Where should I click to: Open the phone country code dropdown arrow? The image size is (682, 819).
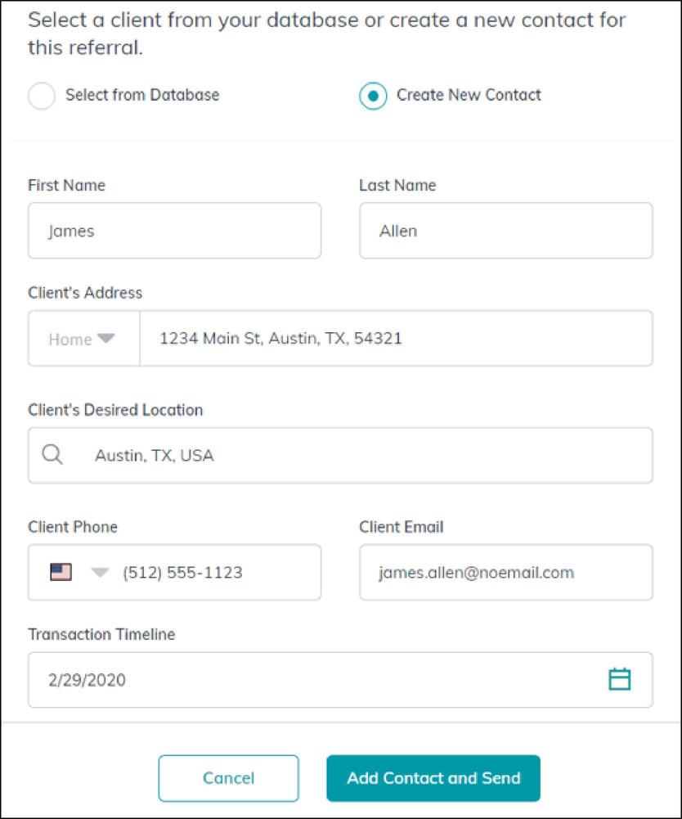100,573
